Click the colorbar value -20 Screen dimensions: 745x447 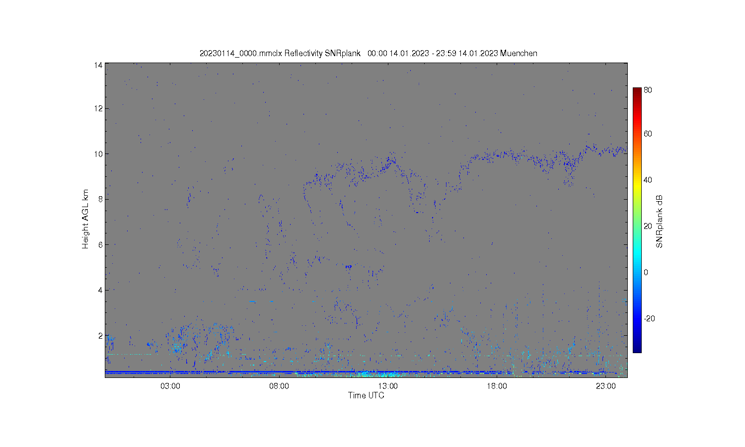point(649,318)
